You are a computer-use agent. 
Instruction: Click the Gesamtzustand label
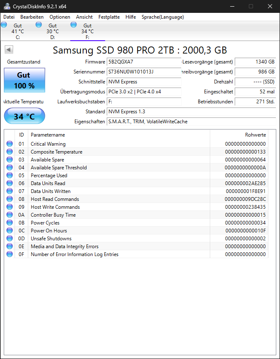click(x=24, y=62)
